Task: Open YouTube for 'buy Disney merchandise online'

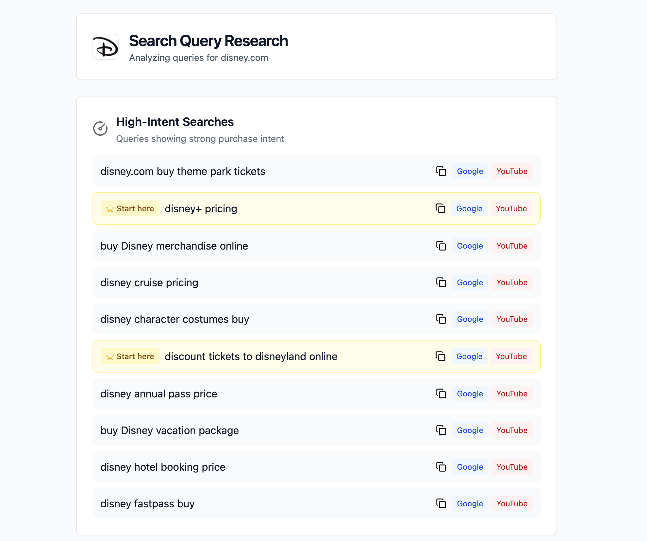Action: pyautogui.click(x=512, y=246)
